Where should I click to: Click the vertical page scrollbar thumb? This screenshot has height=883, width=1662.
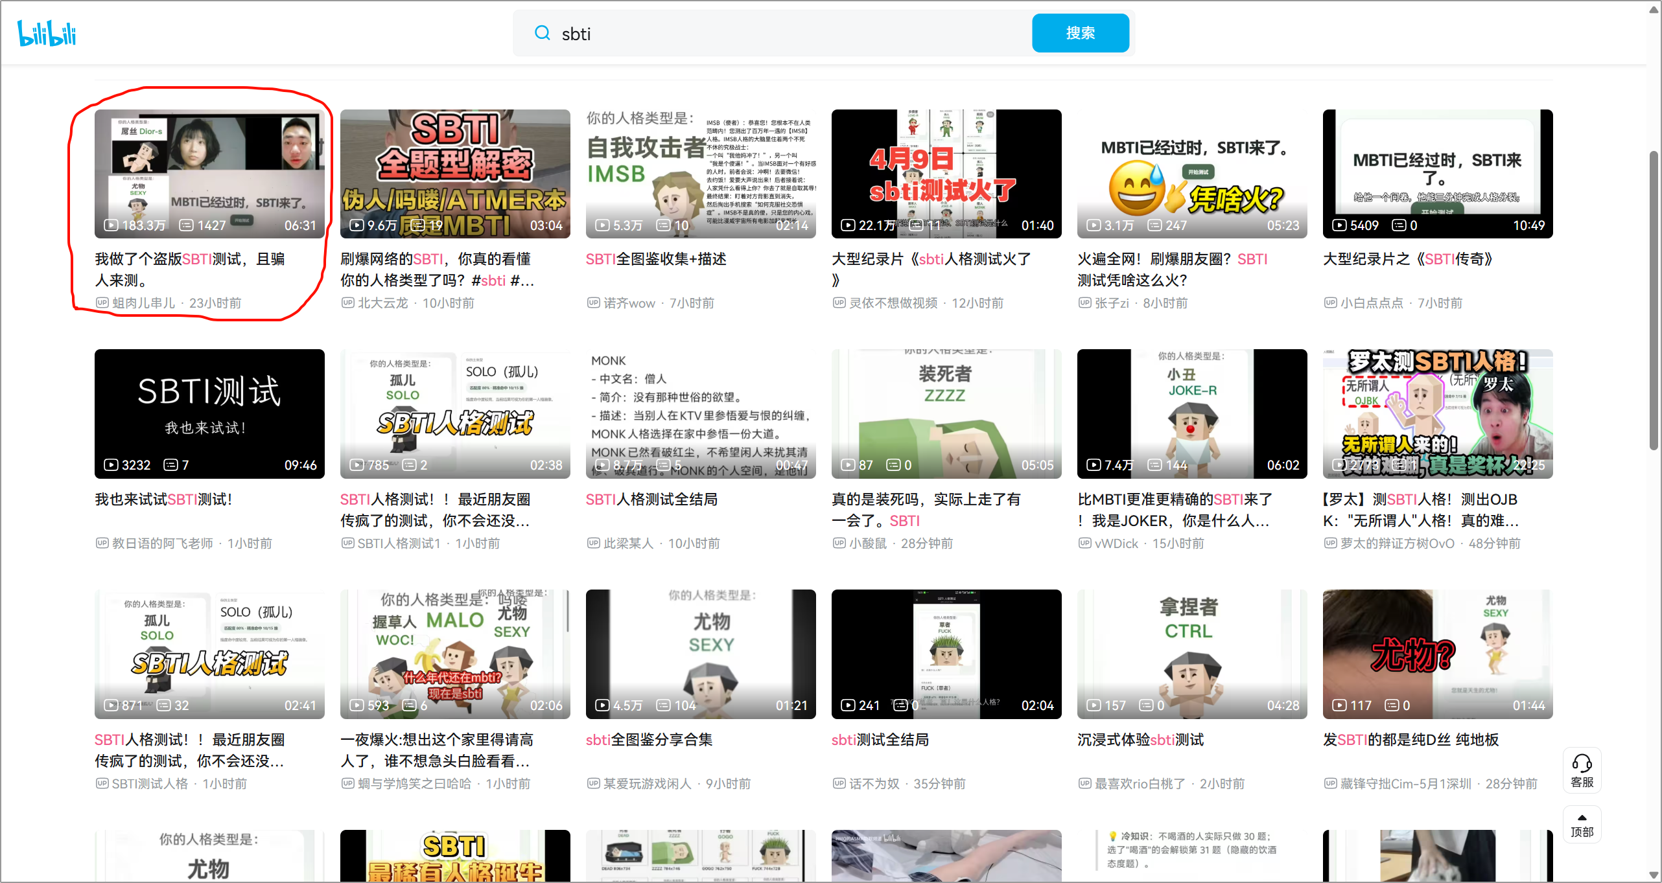1654,299
